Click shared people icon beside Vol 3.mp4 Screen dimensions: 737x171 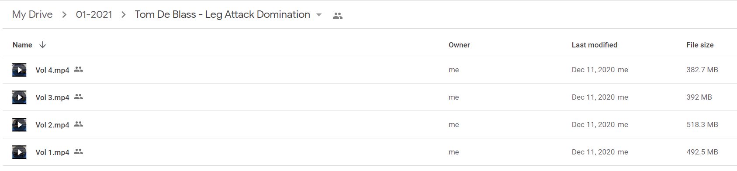(78, 97)
